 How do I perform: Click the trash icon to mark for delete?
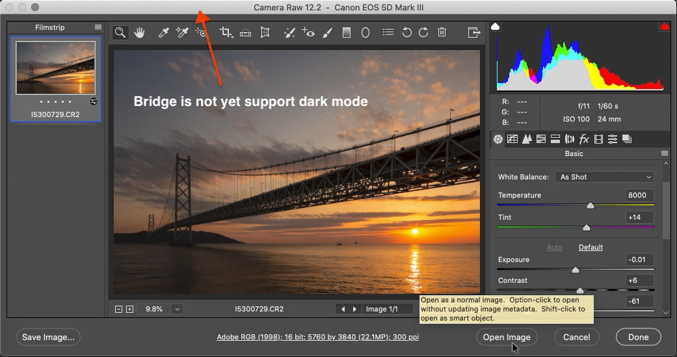click(442, 32)
